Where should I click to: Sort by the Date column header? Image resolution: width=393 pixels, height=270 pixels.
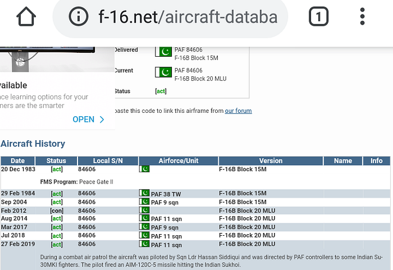(x=17, y=161)
